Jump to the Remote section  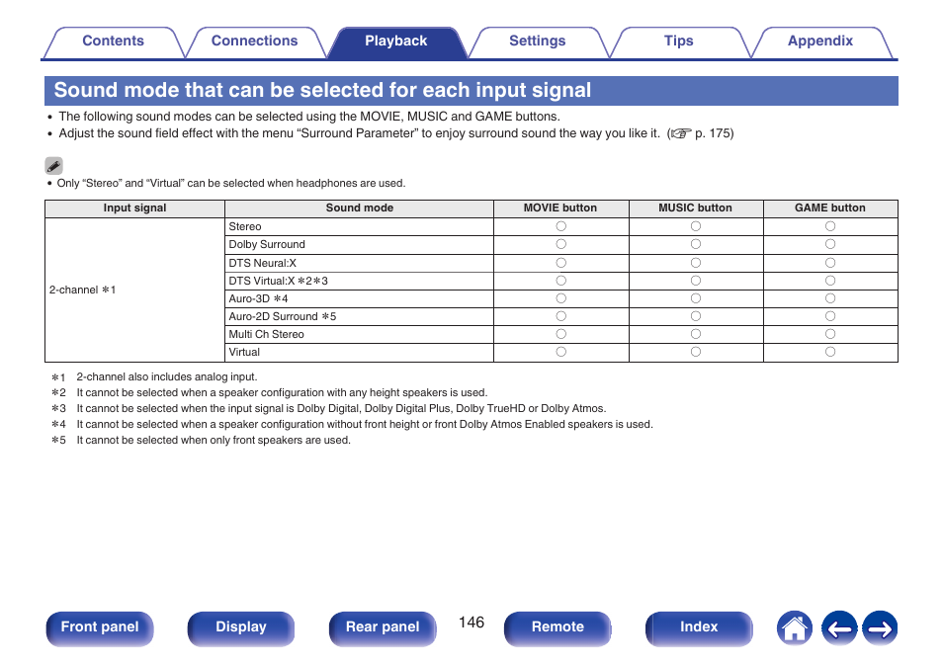point(557,628)
